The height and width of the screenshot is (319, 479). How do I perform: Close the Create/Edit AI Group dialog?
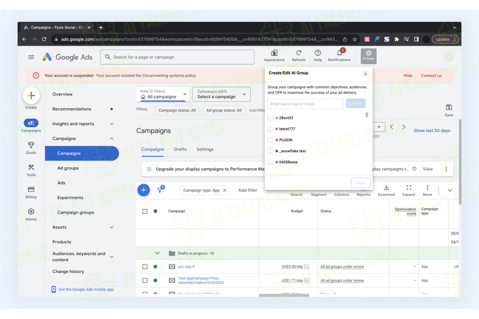point(366,74)
